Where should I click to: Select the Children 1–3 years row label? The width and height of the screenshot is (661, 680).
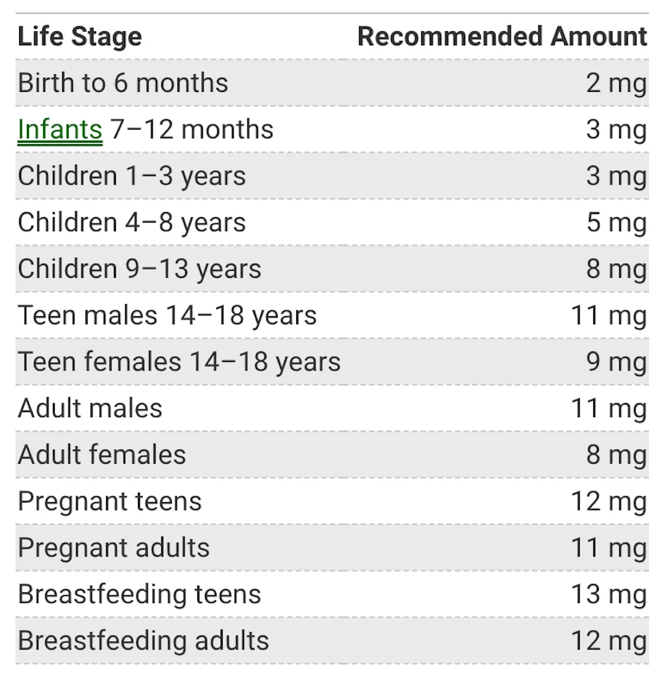coord(131,176)
